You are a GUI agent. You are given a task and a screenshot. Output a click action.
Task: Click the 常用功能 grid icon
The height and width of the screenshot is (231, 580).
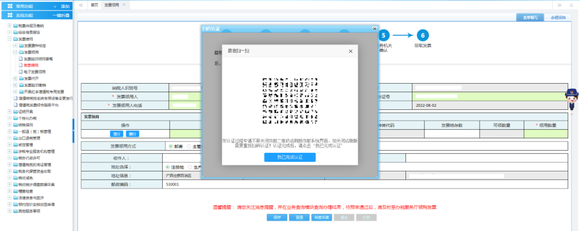10,6
